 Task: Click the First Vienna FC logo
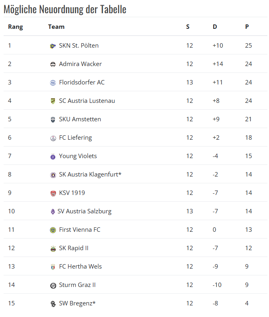click(x=53, y=230)
